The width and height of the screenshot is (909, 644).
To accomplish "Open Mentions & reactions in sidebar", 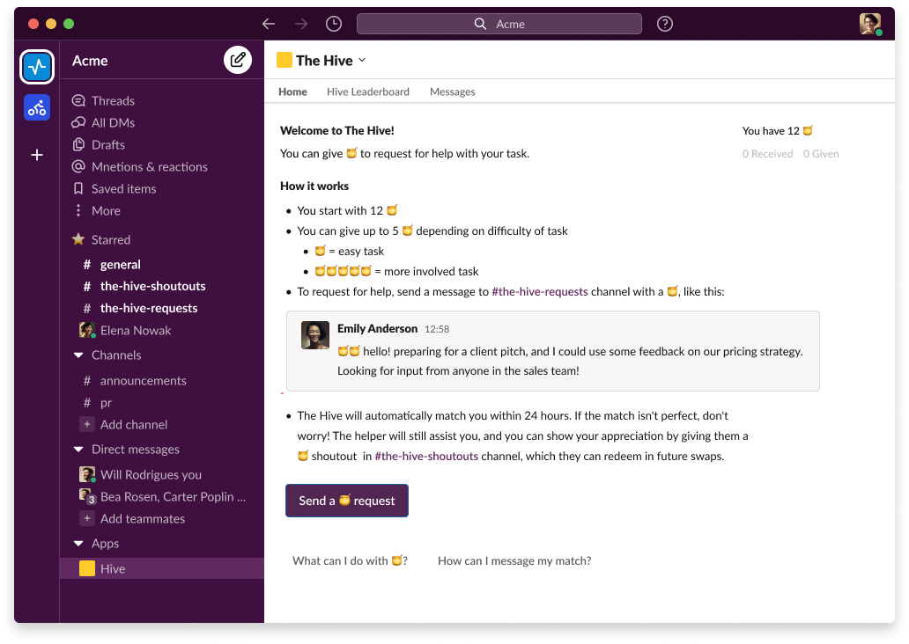I will pyautogui.click(x=149, y=166).
